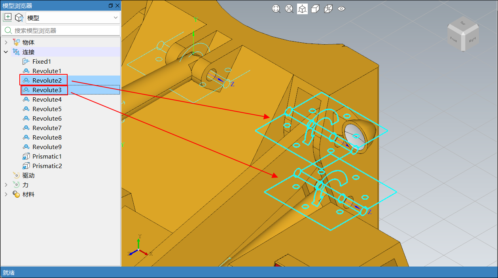Select the Prismatic1 joint item

pos(47,156)
